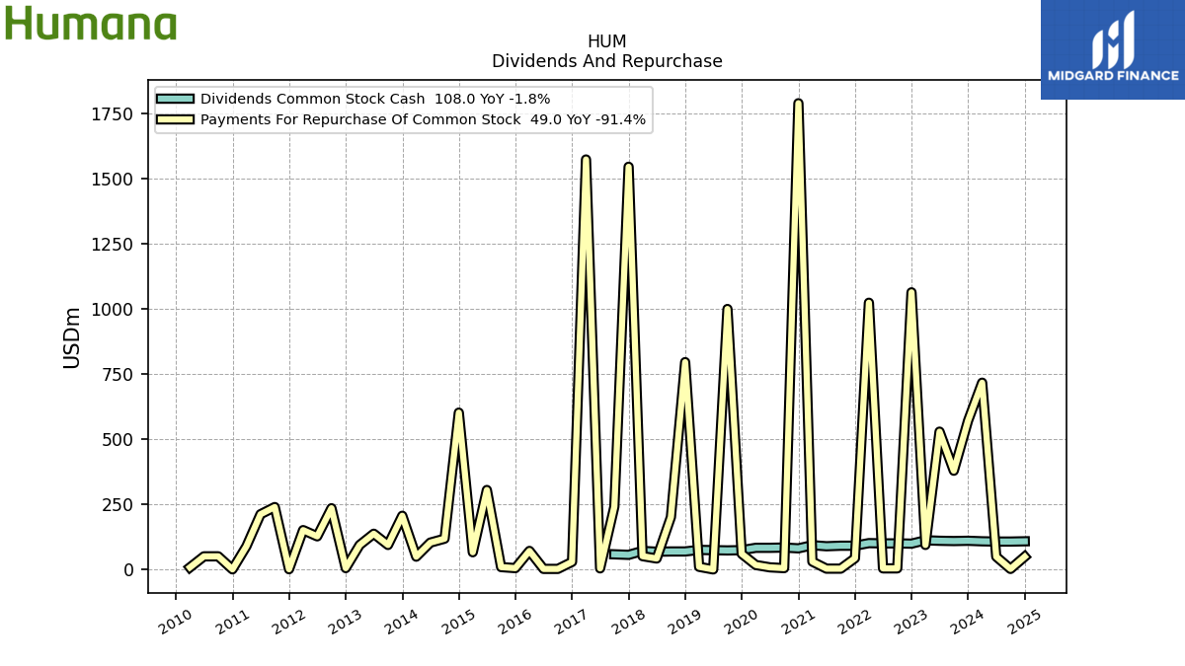Screen dimensions: 1185x666
Task: Click the Midgard Finance logo
Action: pos(1113,49)
